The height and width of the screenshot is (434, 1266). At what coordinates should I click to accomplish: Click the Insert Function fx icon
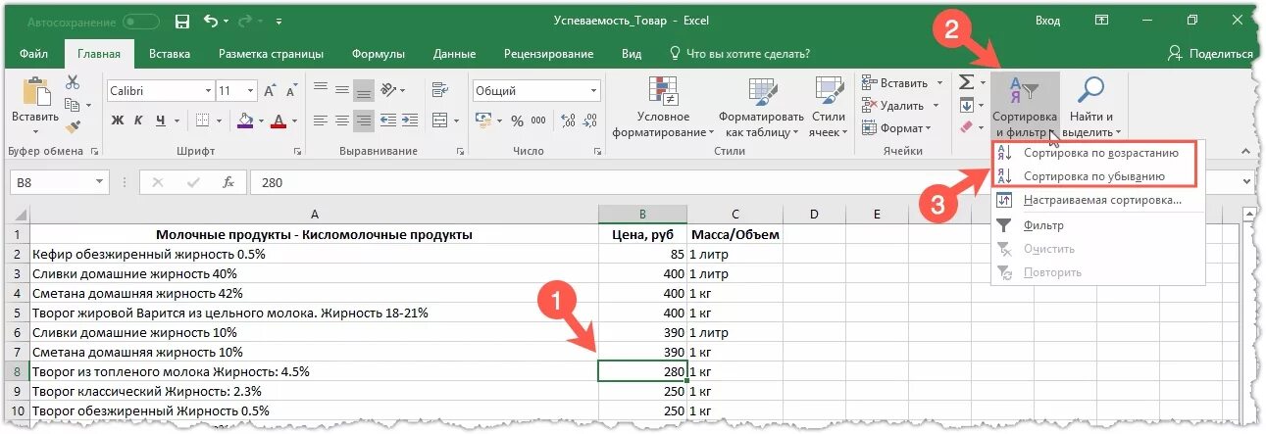[x=228, y=182]
